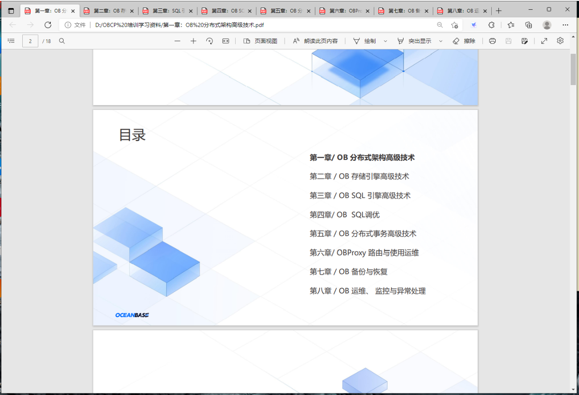579x395 pixels.
Task: Click the greyed-out Save icon
Action: pyautogui.click(x=509, y=41)
